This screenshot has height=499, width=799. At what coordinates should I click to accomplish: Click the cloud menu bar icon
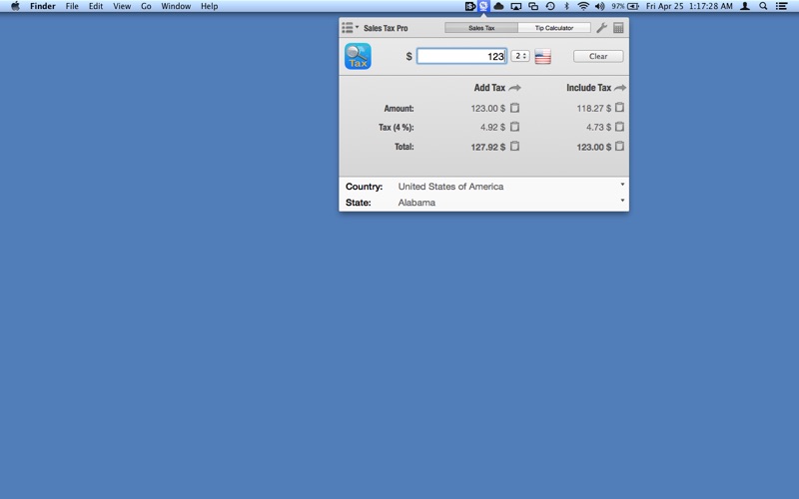coord(498,6)
